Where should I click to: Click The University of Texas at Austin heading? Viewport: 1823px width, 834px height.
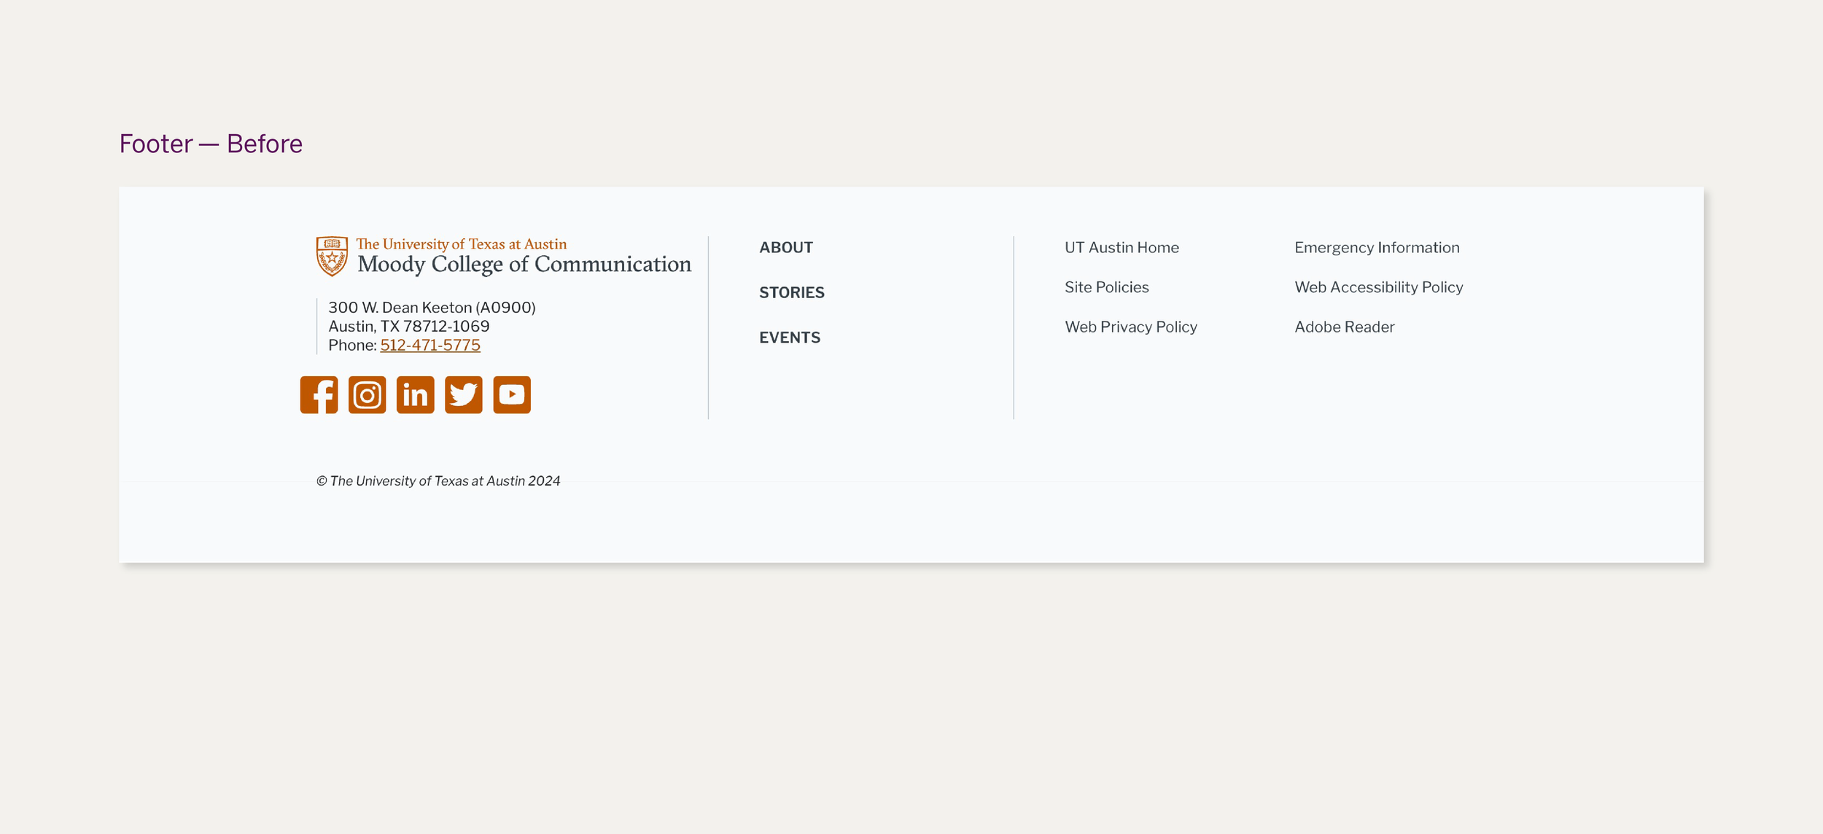[x=461, y=243]
